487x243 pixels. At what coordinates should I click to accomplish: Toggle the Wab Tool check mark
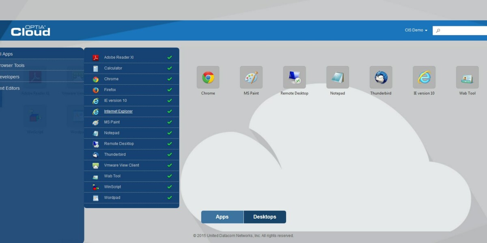(x=170, y=176)
